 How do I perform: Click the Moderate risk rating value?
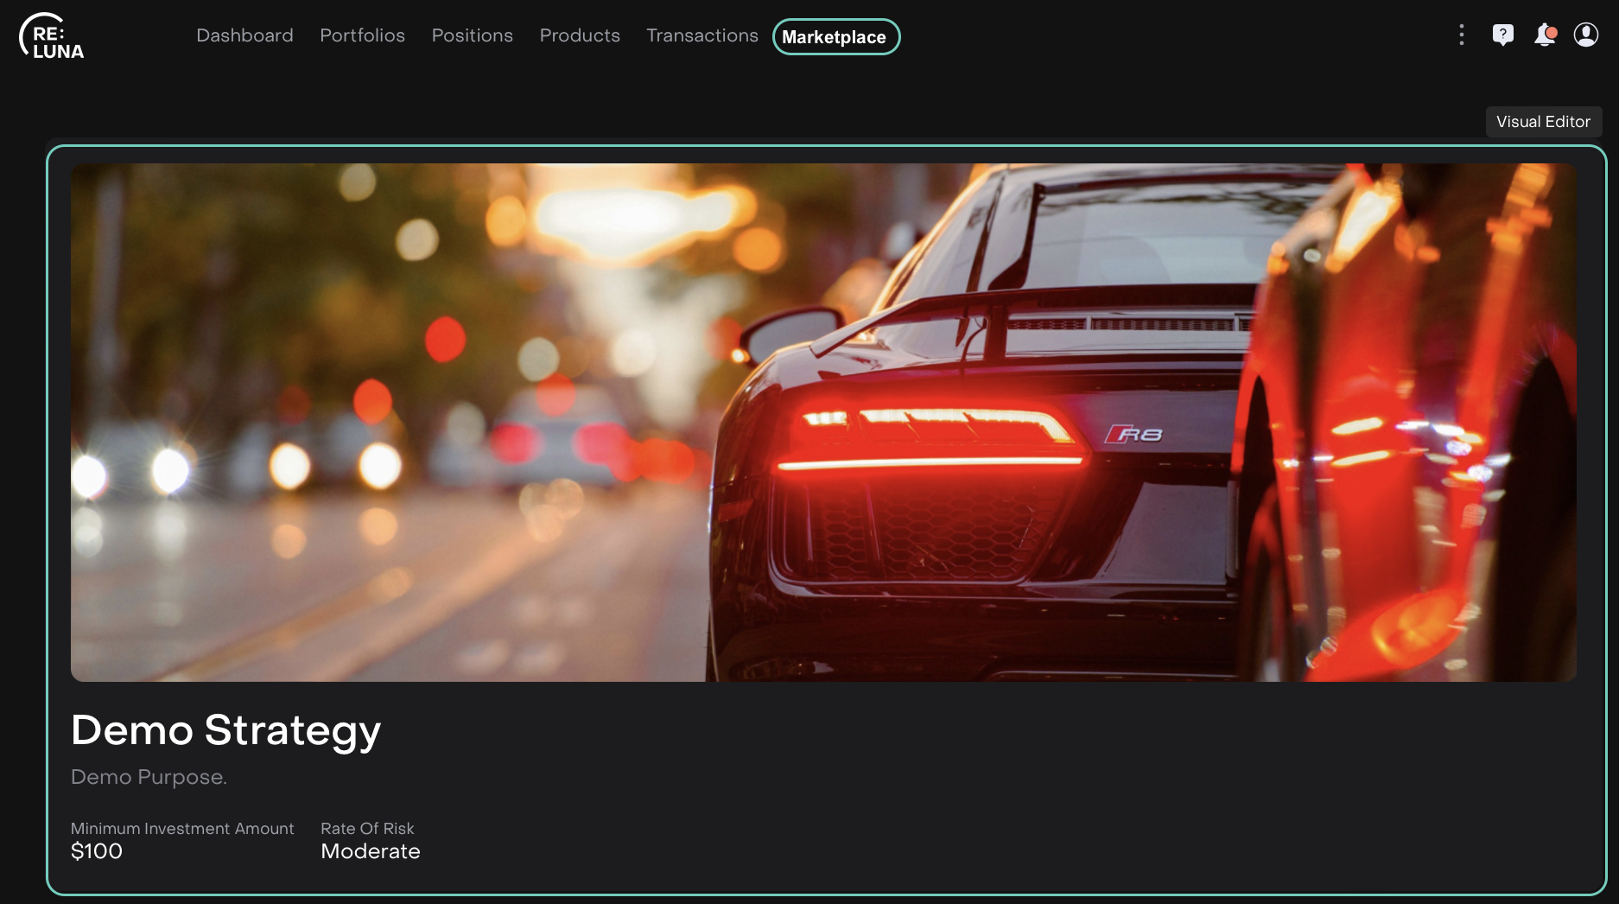(x=371, y=851)
